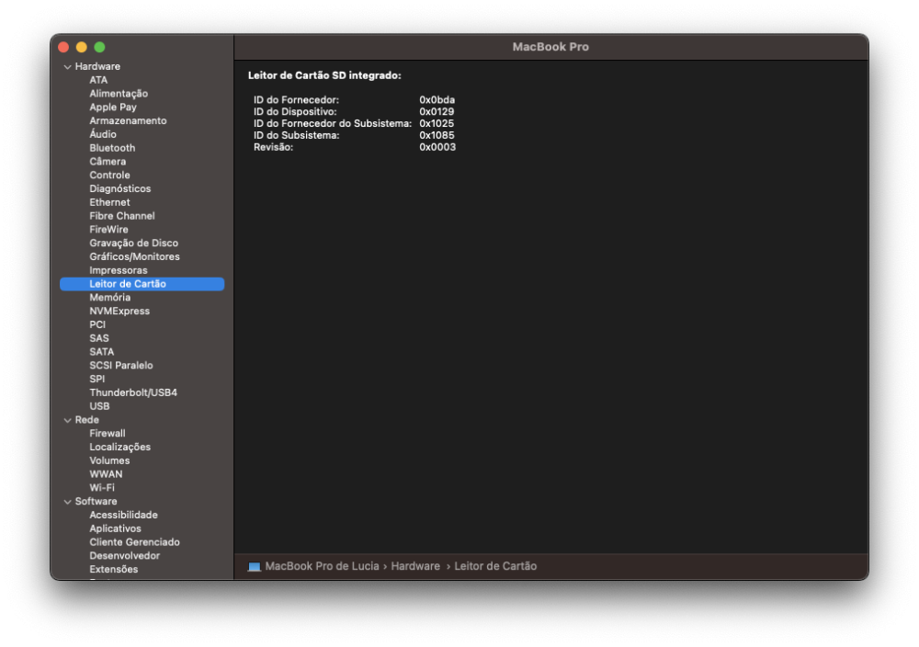This screenshot has height=647, width=919.
Task: Open Alimentação hardware entry
Action: [x=119, y=94]
